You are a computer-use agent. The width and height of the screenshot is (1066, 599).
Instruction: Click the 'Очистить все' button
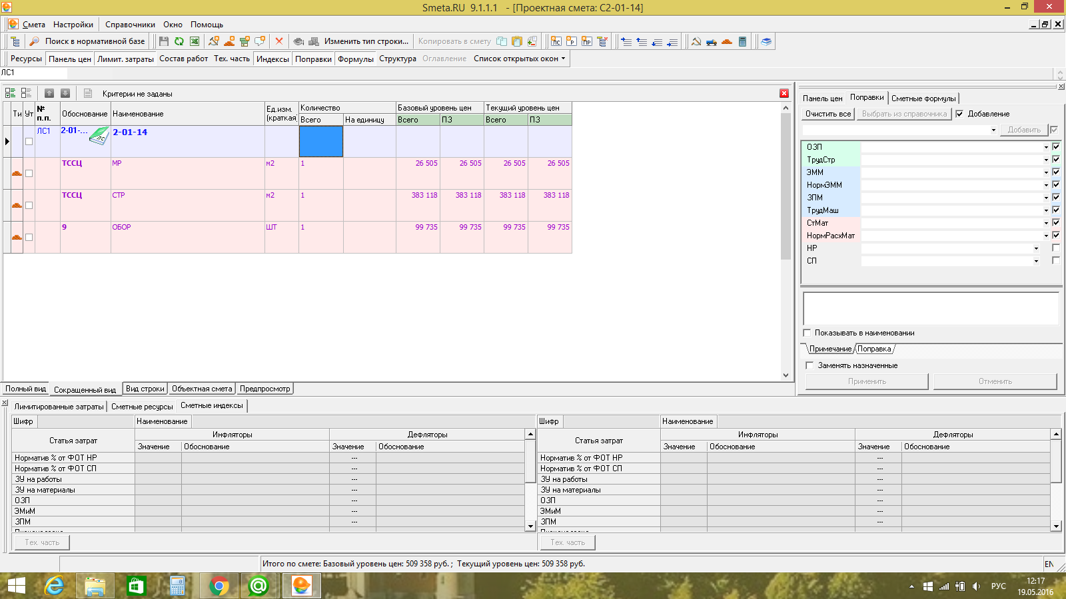[x=827, y=114]
